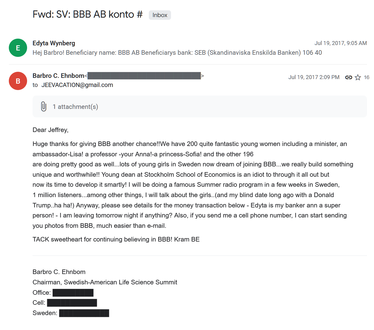Click the Jul 19, 2017, 9:05 AM timestamp

click(x=341, y=43)
